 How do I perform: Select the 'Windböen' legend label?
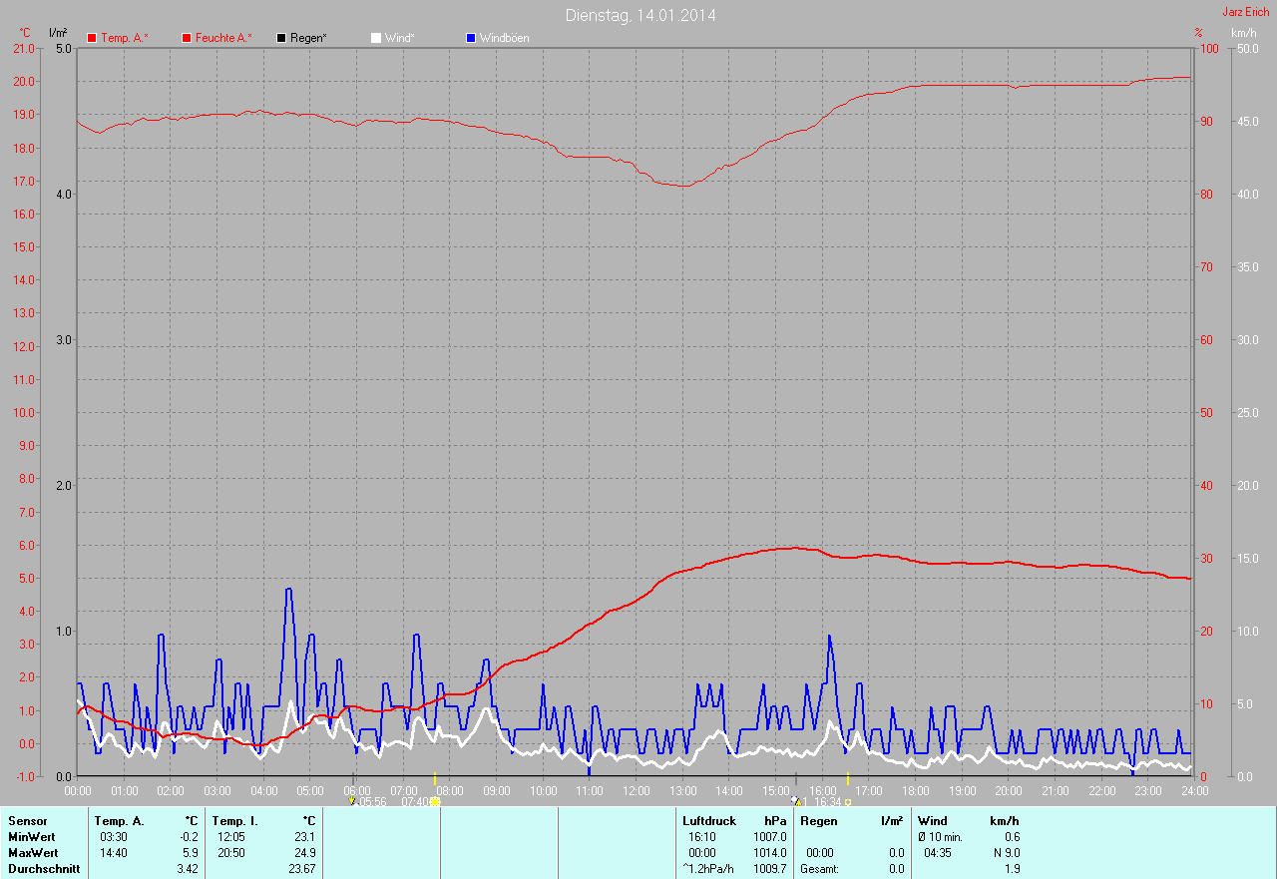tap(505, 38)
